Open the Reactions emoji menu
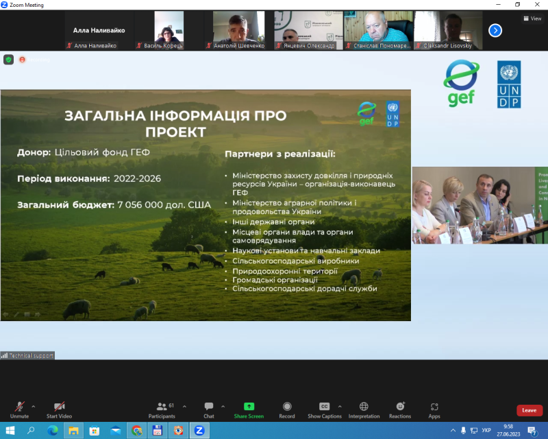Screen dimensions: 548x439 click(x=400, y=410)
